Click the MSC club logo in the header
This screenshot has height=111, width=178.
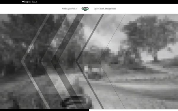(85, 9)
